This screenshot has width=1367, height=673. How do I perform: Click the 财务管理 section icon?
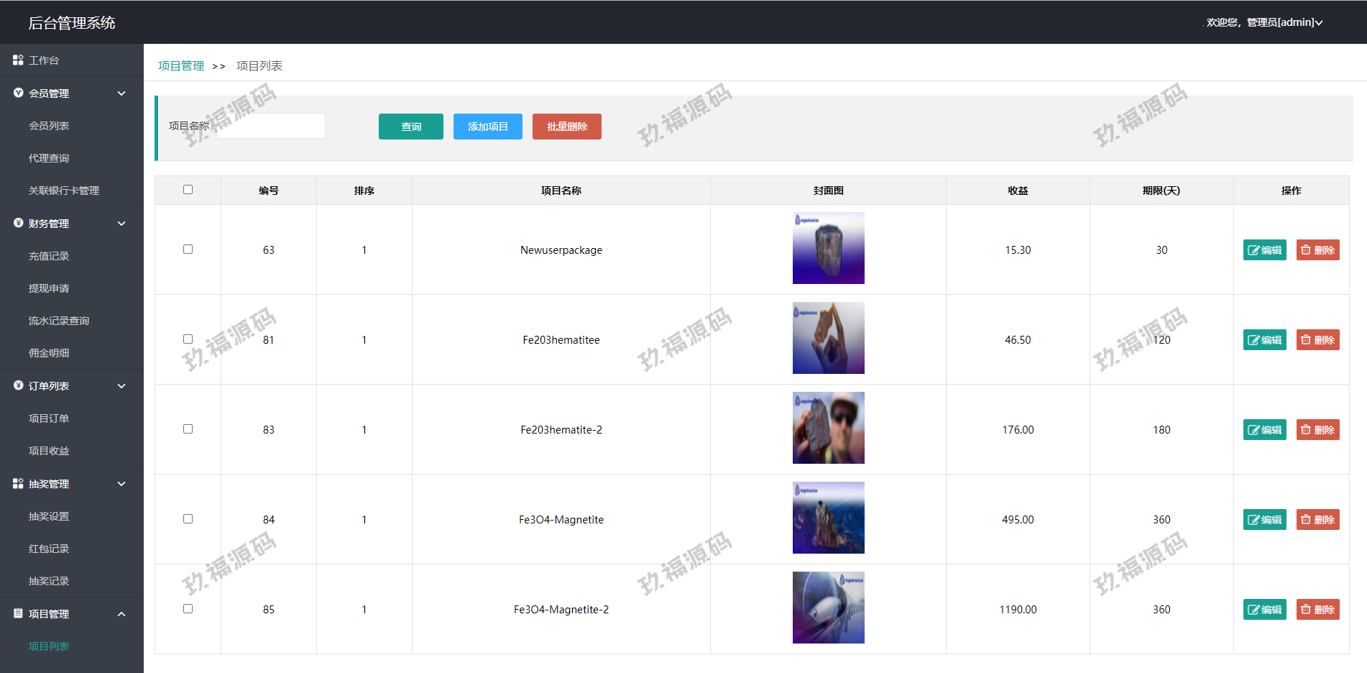(x=19, y=224)
